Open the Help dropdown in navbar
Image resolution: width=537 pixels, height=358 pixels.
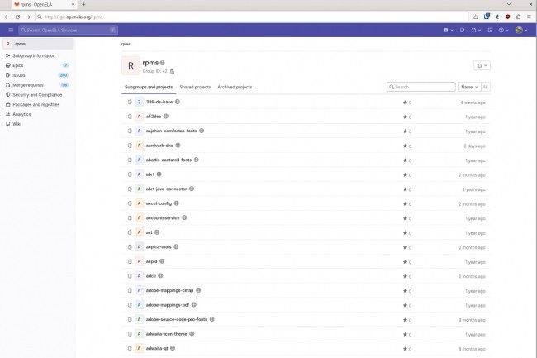click(x=503, y=30)
